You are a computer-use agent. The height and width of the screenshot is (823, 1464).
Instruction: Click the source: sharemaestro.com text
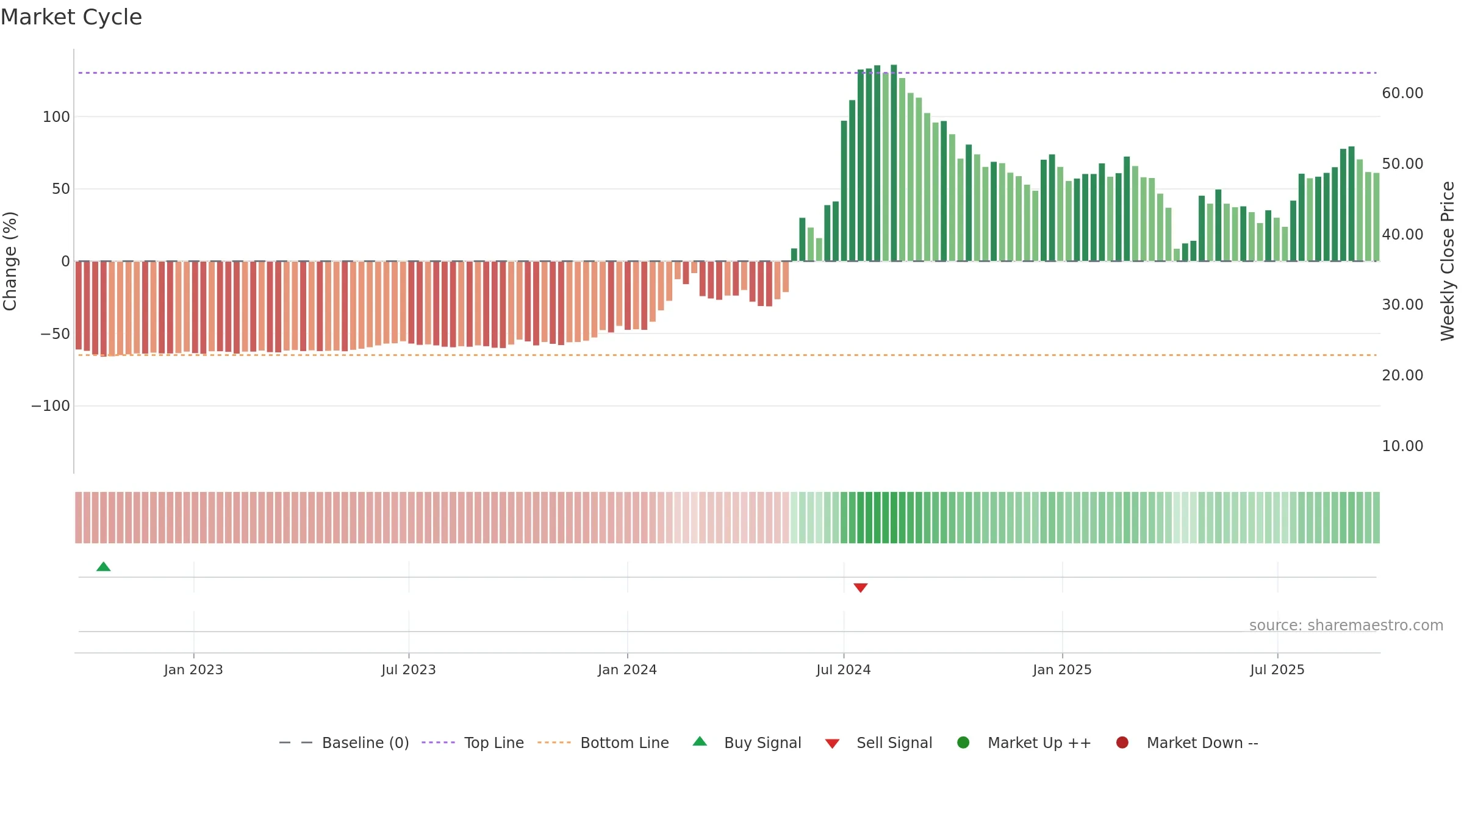[1346, 625]
